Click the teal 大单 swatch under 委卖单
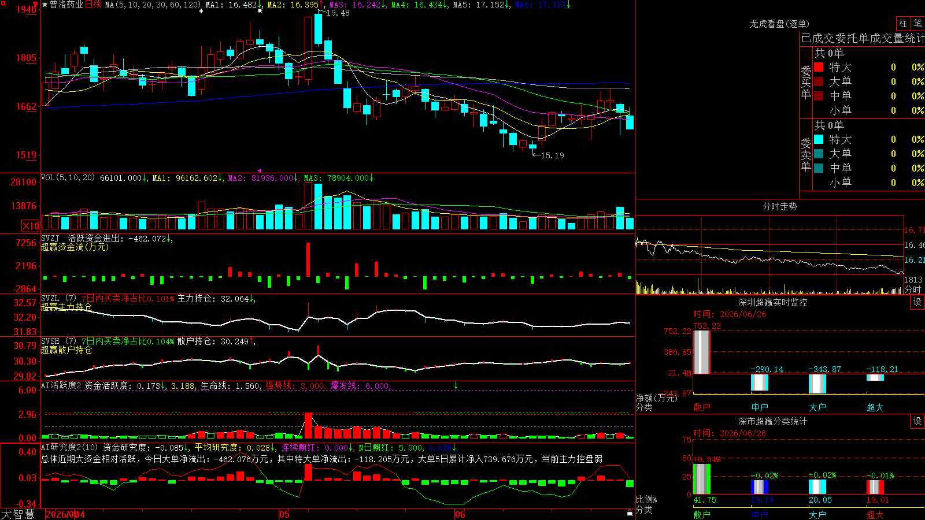Image resolution: width=925 pixels, height=520 pixels. click(819, 154)
